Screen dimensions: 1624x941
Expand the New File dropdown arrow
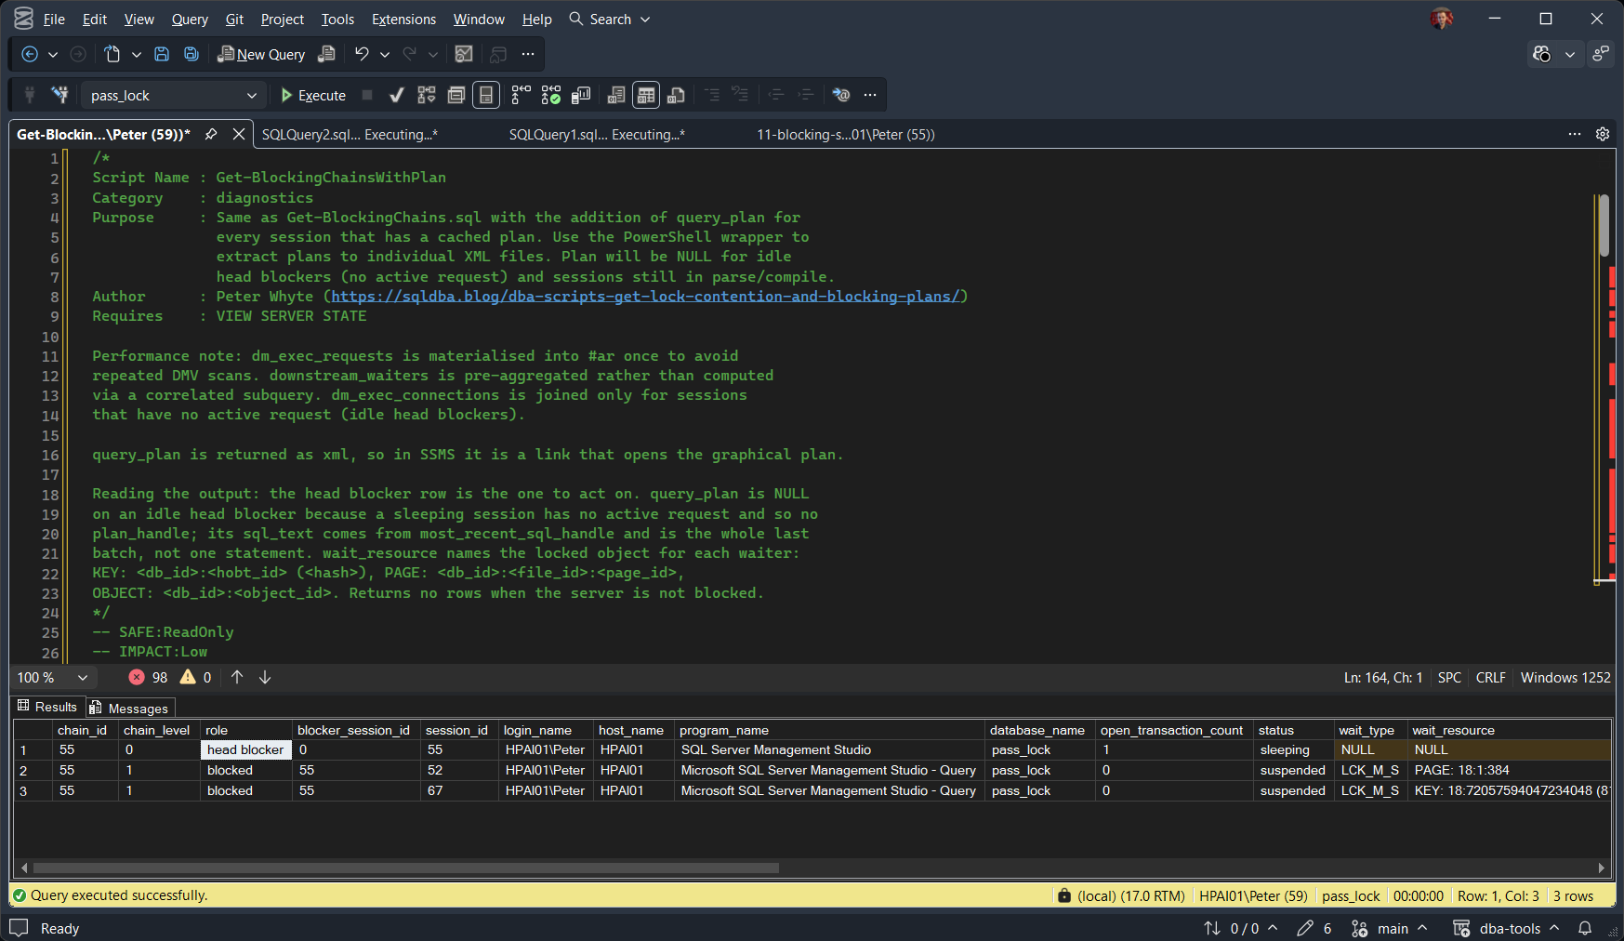(x=137, y=54)
